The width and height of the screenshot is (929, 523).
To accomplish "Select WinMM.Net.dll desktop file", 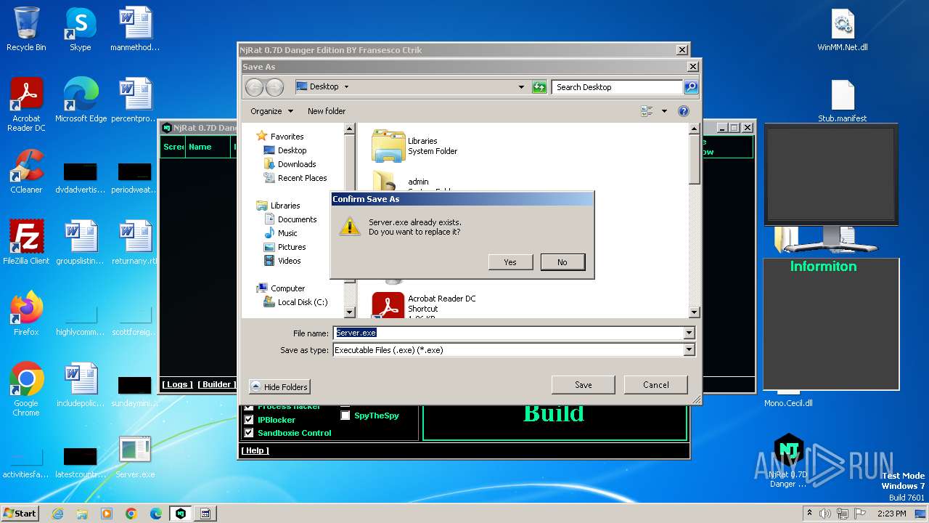I will pyautogui.click(x=843, y=29).
